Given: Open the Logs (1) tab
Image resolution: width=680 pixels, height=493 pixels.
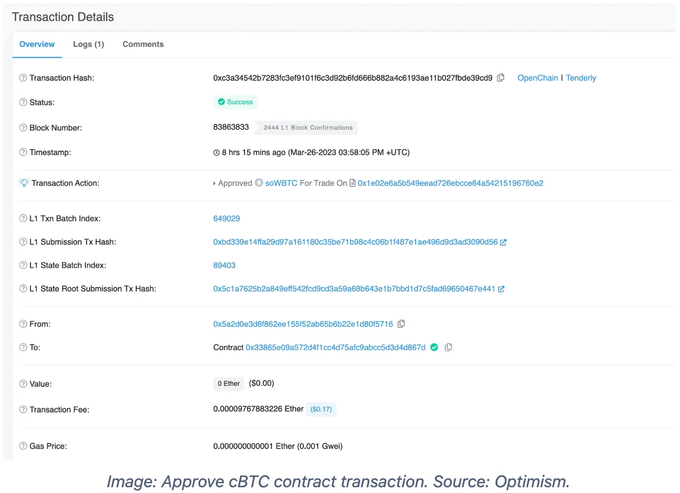Looking at the screenshot, I should pyautogui.click(x=89, y=44).
